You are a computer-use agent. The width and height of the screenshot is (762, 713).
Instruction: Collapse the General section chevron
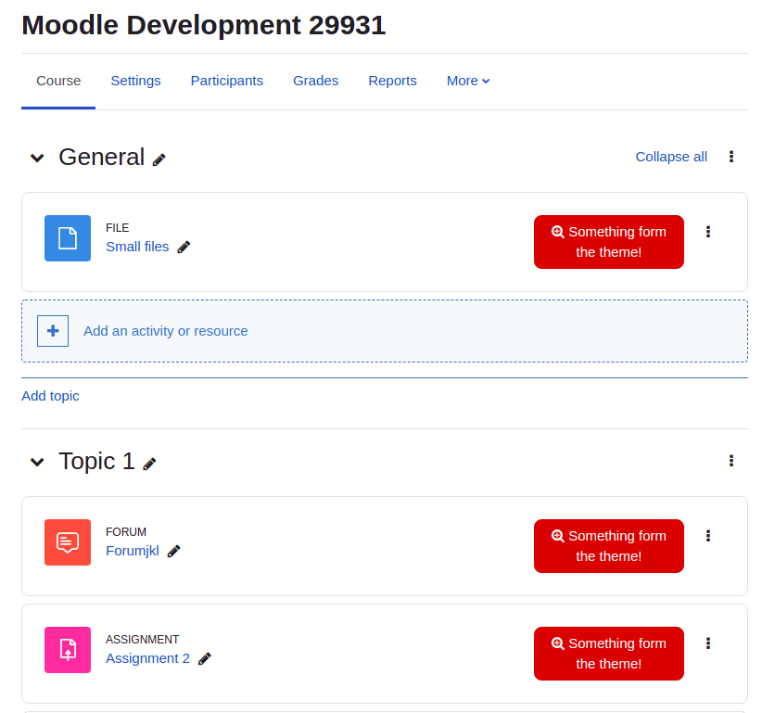coord(37,158)
